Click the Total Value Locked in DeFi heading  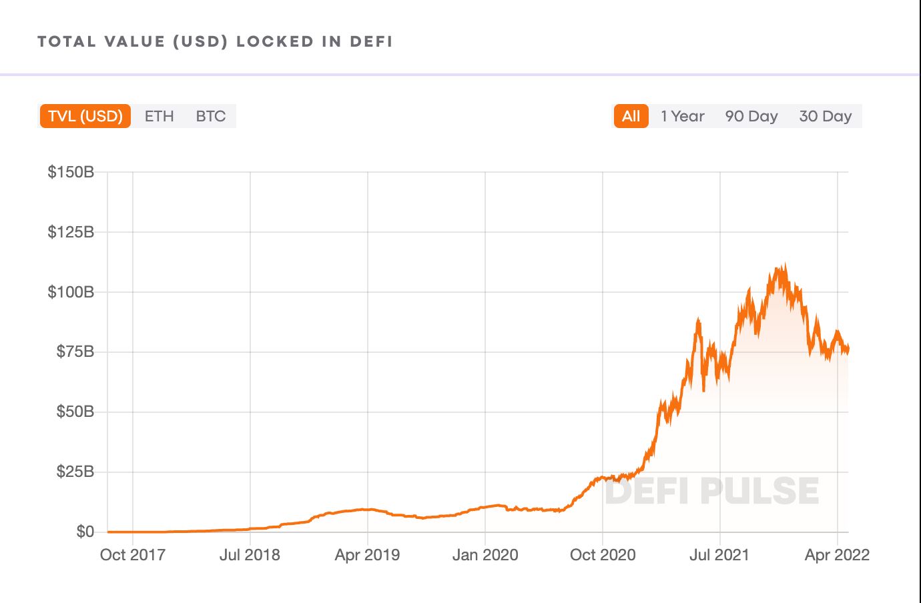[x=215, y=41]
